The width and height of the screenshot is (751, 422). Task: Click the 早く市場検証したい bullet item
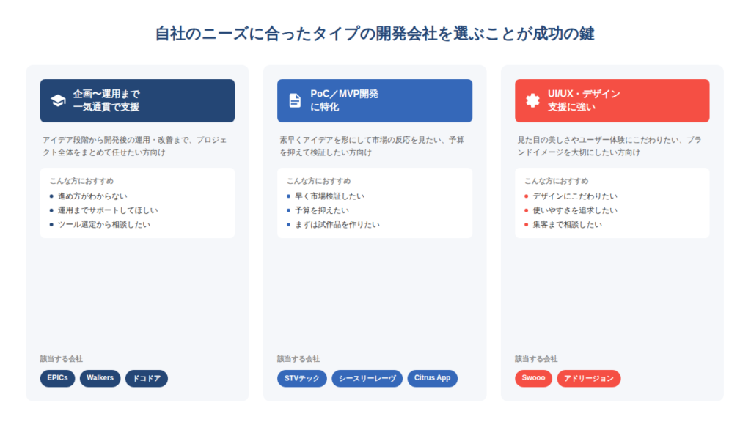329,196
